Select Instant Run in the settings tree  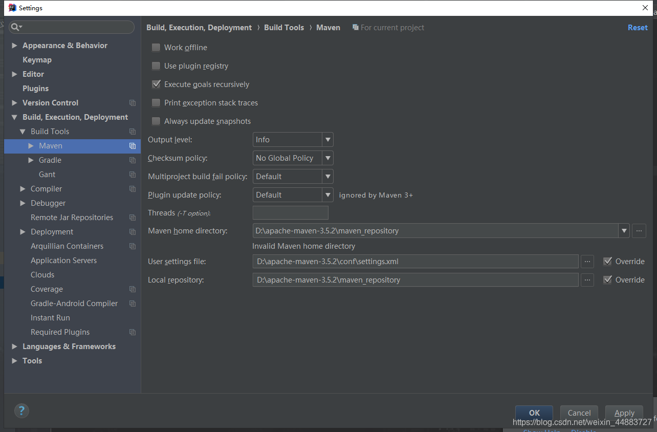pyautogui.click(x=50, y=318)
